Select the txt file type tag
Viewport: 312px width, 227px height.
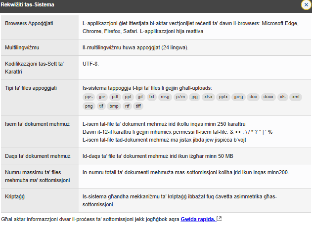(x=152, y=97)
